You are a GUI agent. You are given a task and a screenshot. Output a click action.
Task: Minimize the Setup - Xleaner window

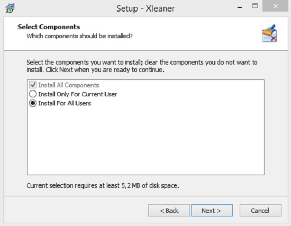(x=240, y=7)
